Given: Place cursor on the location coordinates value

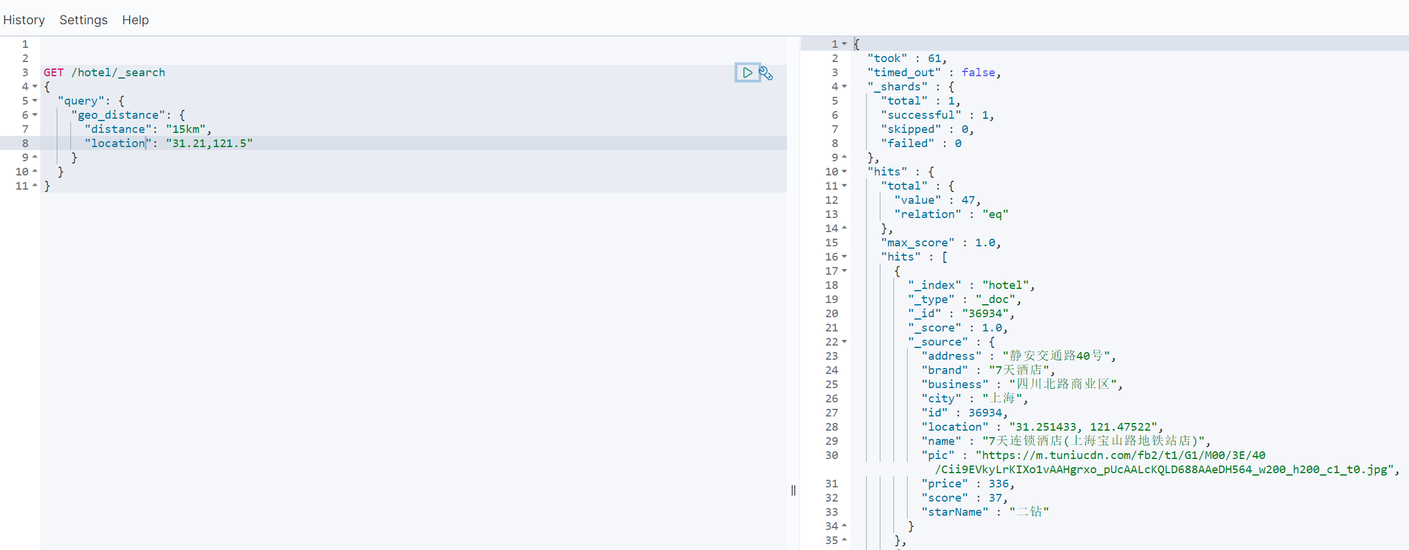Looking at the screenshot, I should click(209, 144).
